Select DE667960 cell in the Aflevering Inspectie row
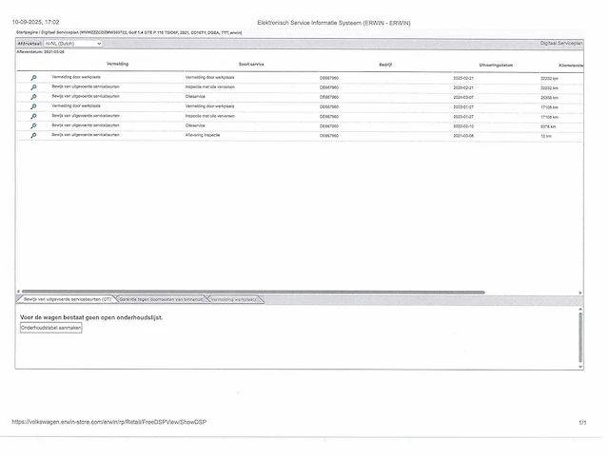Screen dimensions: 609x456 [x=329, y=136]
